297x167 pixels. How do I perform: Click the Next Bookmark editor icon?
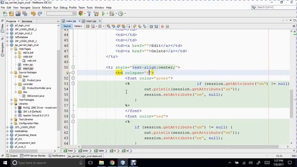click(x=140, y=26)
